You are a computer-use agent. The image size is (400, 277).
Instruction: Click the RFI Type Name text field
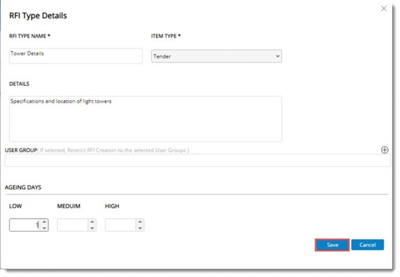coord(75,56)
